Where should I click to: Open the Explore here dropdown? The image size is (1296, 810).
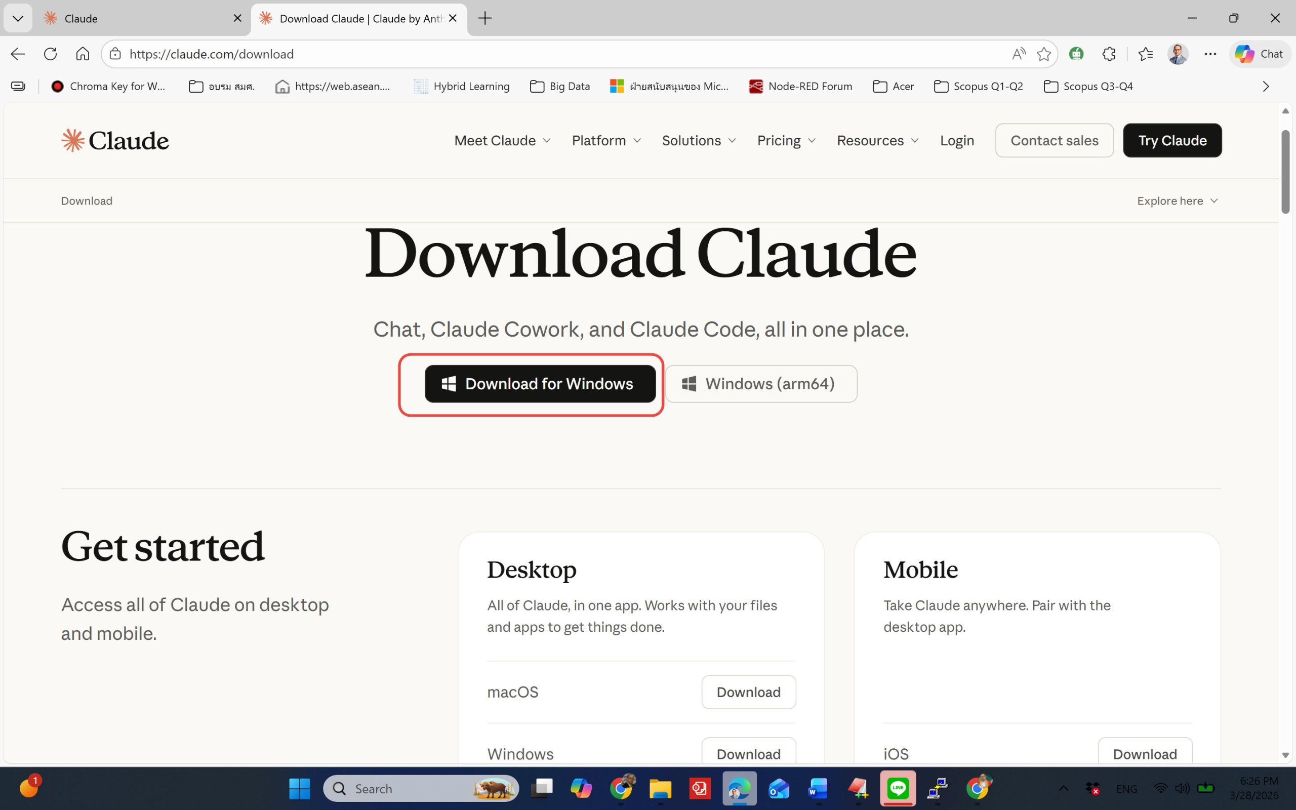point(1177,201)
